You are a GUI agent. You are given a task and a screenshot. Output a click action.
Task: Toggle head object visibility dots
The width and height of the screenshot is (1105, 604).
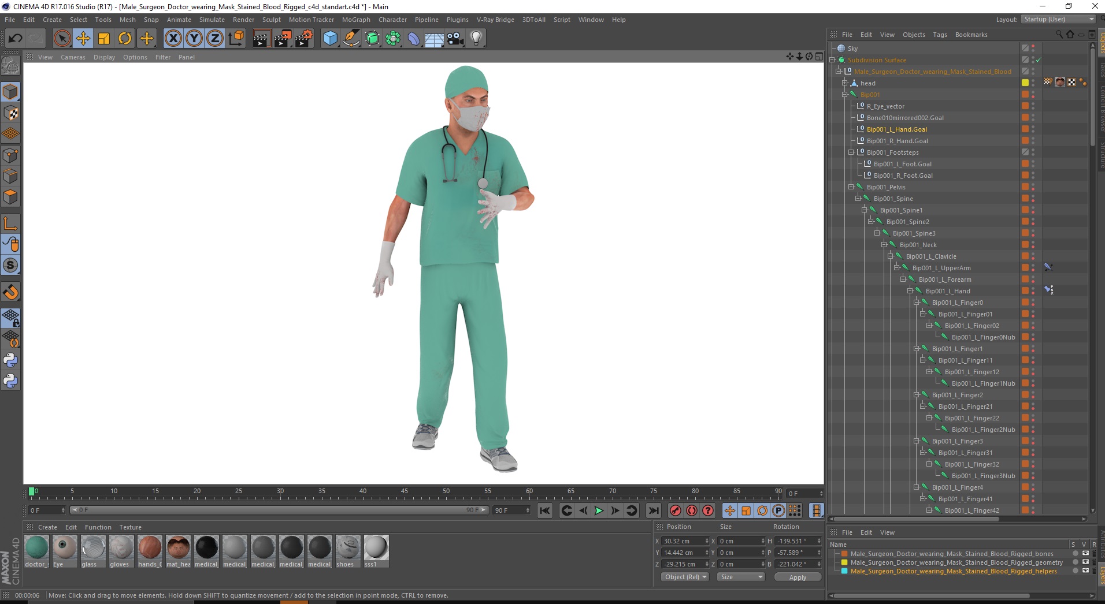(x=1033, y=83)
